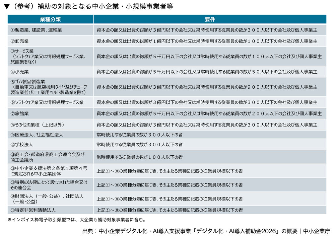Click the （参考）補助の対象となる中小企業 heading

click(88, 6)
